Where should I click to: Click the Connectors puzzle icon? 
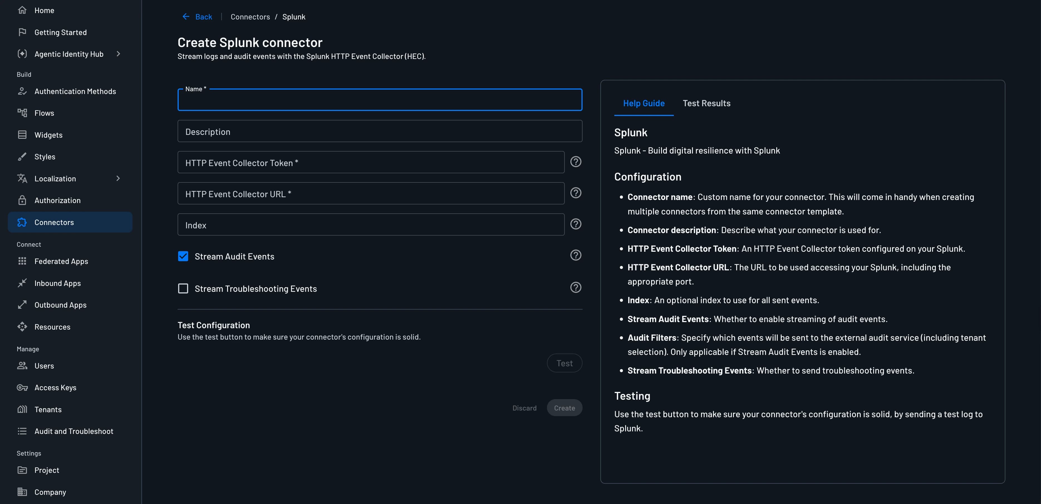[22, 222]
